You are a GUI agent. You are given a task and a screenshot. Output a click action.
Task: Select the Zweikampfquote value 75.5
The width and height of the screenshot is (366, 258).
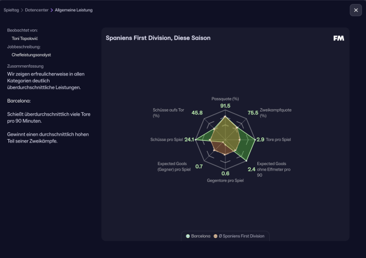[x=253, y=113]
